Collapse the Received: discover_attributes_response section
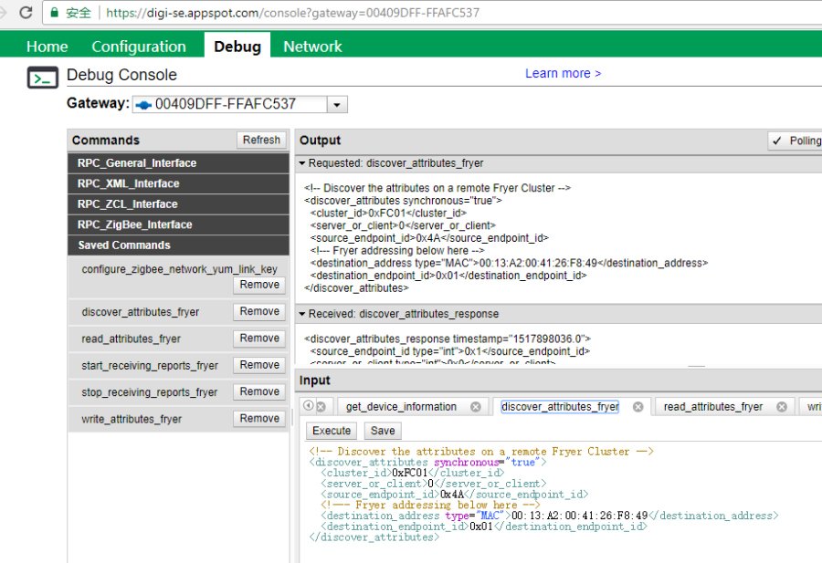Viewport: 822px width, 563px height. tap(302, 314)
